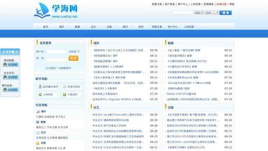The width and height of the screenshot is (268, 151).
Task: Open 论文 in main navigation bar
Action: click(93, 27)
